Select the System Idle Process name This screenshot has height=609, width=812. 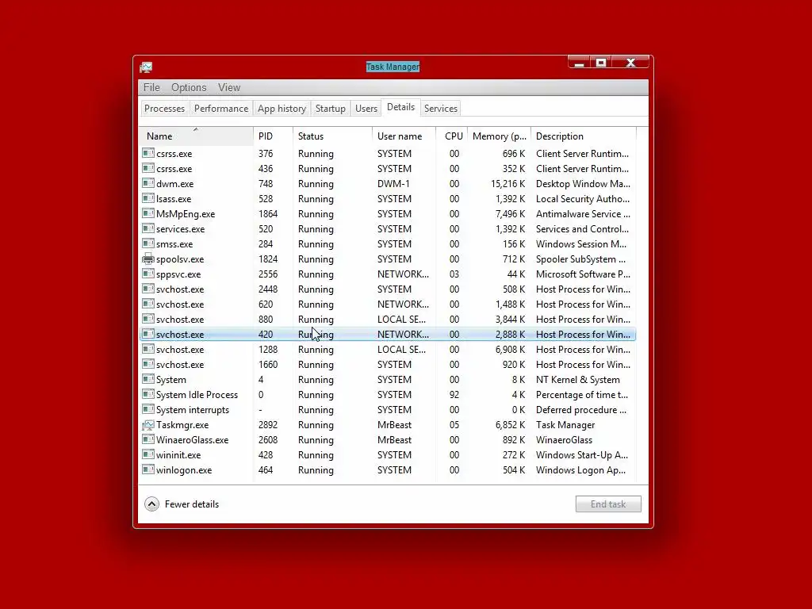(197, 395)
